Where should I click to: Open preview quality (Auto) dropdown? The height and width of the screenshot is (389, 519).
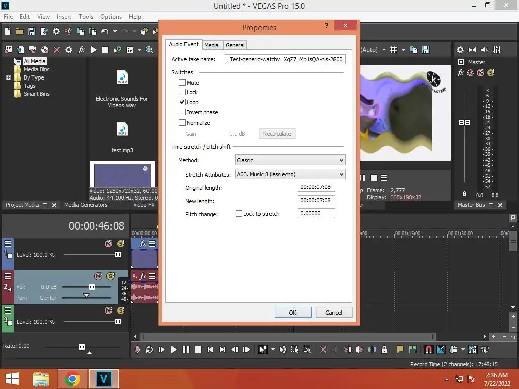tap(384, 50)
